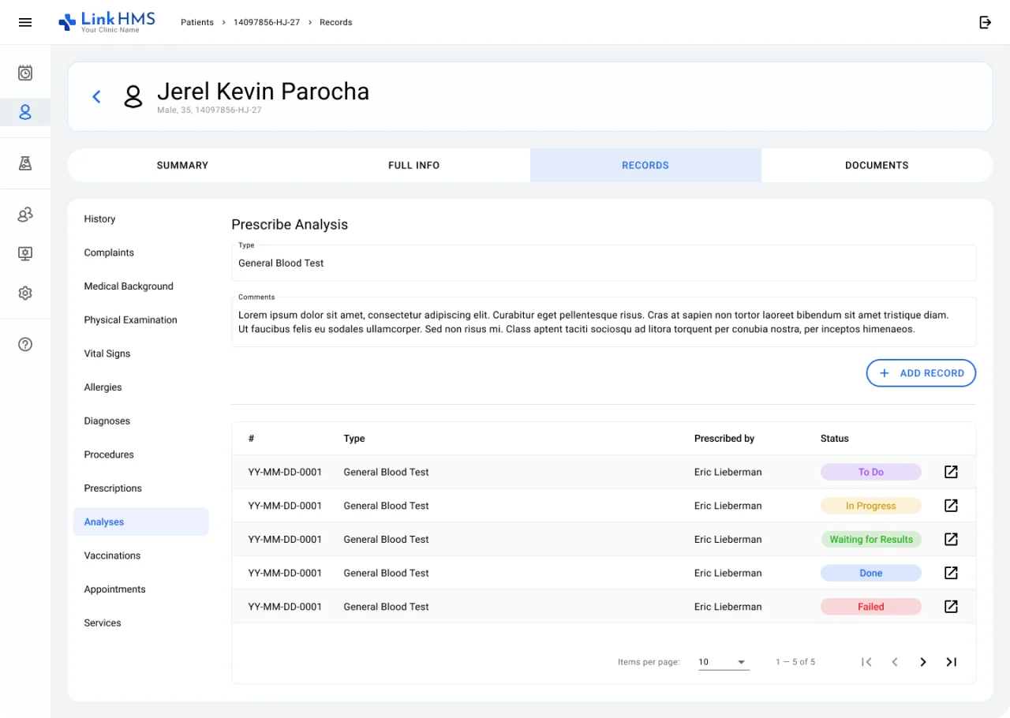The width and height of the screenshot is (1010, 718).
Task: Go back using the blue chevron arrow
Action: 96,96
